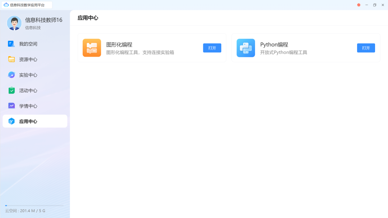Open the 图形化编程 app icon
388x218 pixels.
[92, 47]
